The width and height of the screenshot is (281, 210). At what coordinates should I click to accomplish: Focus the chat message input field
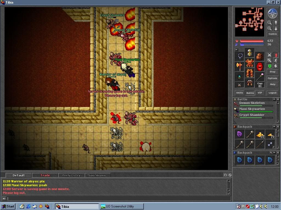119,199
